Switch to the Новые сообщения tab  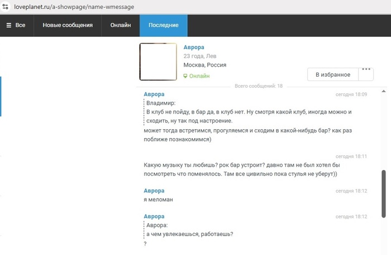68,25
